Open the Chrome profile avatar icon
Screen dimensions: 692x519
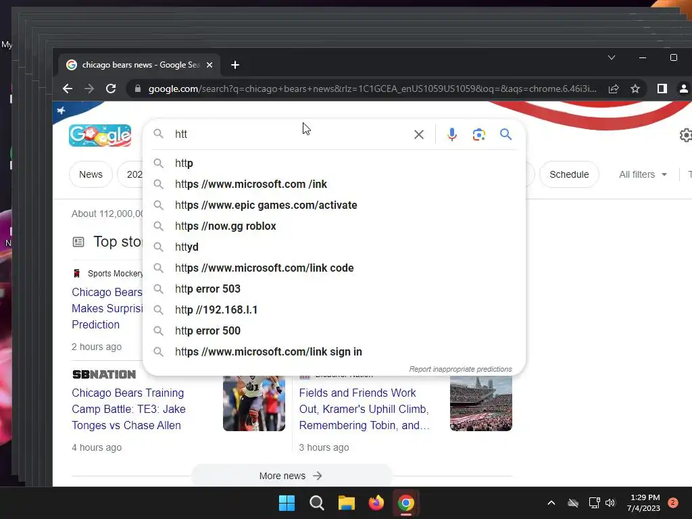[684, 89]
